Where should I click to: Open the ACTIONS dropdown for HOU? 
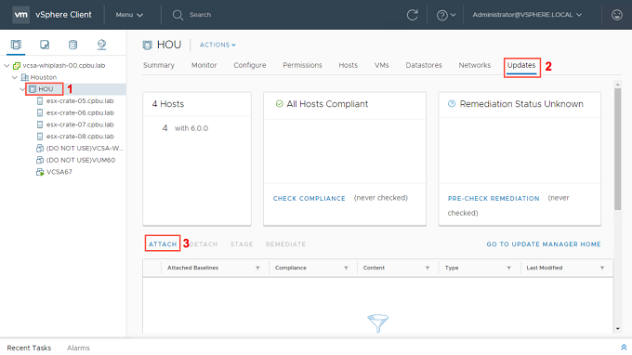pyautogui.click(x=217, y=45)
